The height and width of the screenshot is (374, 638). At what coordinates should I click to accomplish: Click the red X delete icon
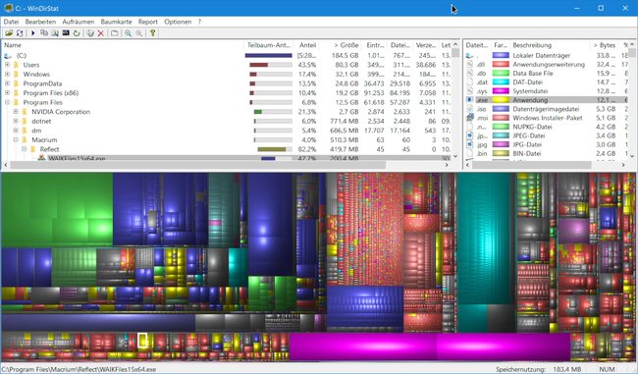coord(100,33)
